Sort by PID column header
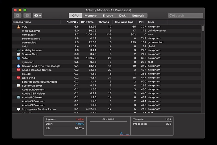 (141, 22)
